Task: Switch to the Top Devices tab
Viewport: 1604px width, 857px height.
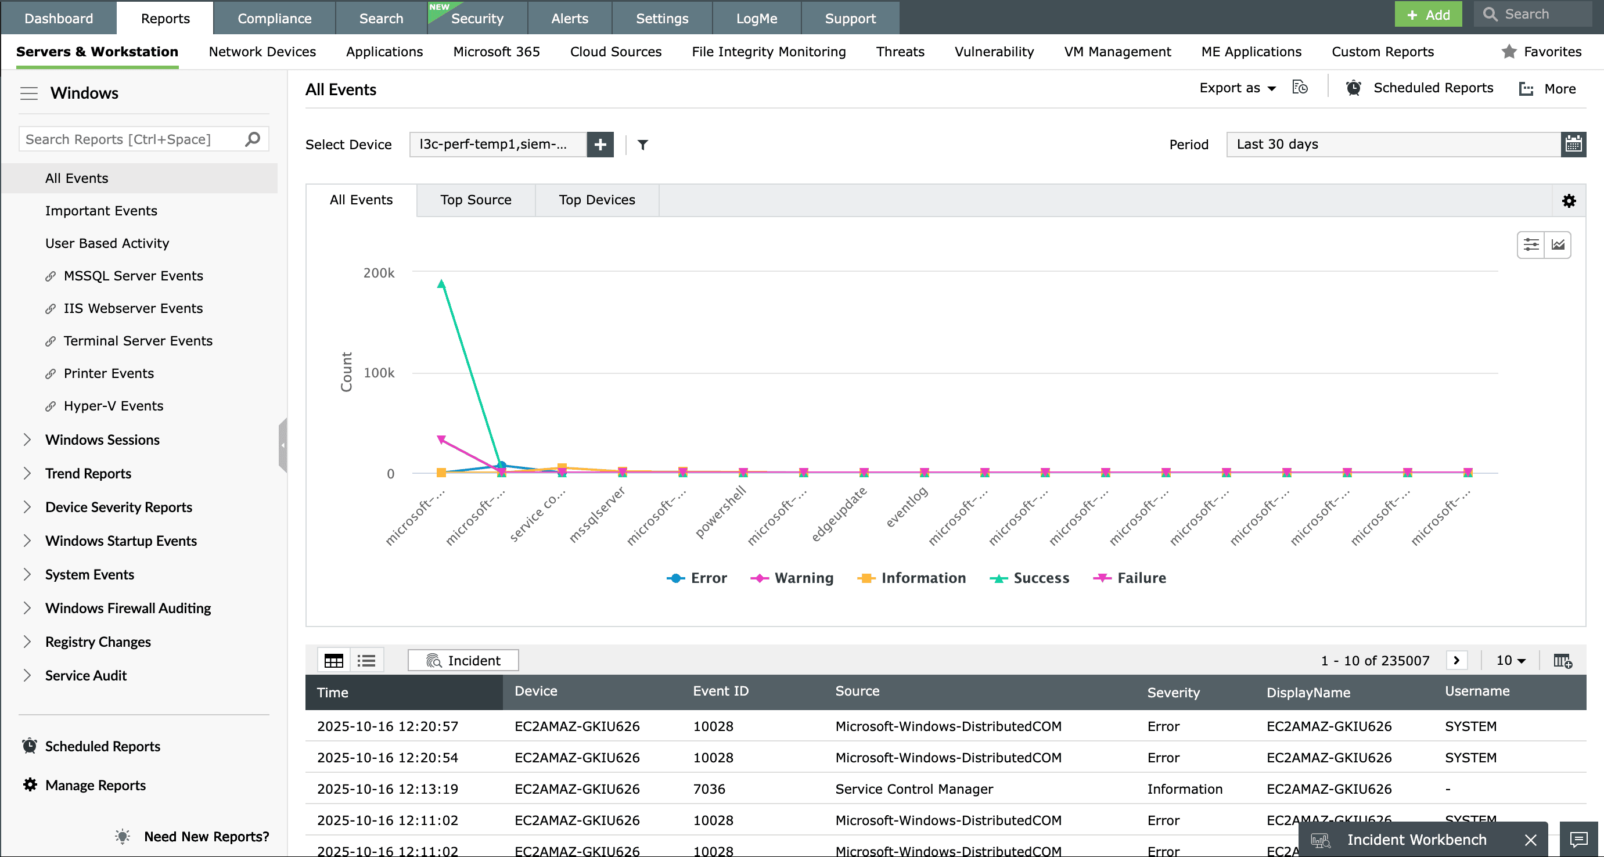Action: pos(596,200)
